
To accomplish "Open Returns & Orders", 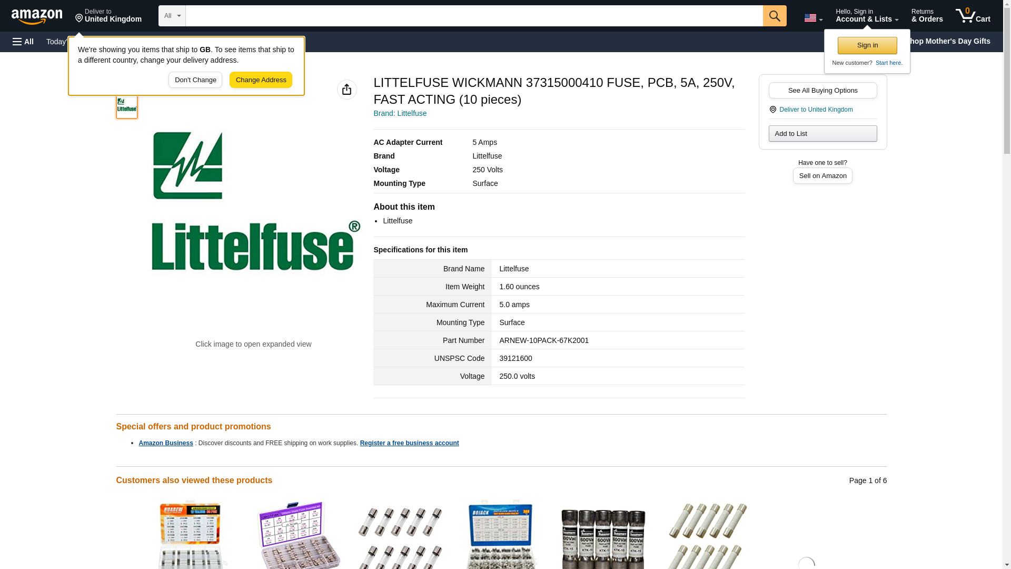I will pyautogui.click(x=927, y=16).
